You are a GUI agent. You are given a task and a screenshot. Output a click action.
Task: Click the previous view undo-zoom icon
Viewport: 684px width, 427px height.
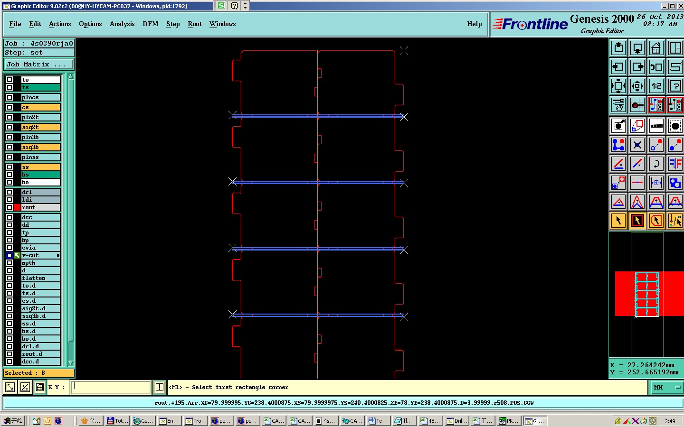pos(656,67)
